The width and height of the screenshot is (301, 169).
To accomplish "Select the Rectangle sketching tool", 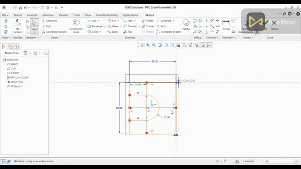I will (95, 26).
